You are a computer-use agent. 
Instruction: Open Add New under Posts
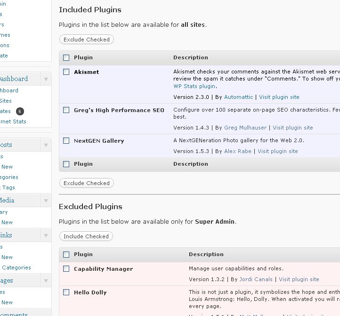tap(7, 167)
